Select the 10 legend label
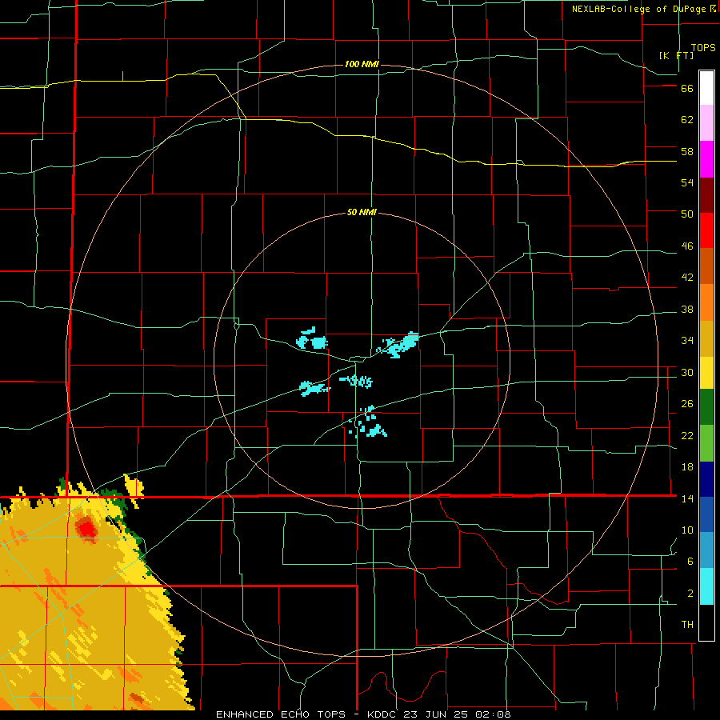This screenshot has height=720, width=720. tap(687, 530)
